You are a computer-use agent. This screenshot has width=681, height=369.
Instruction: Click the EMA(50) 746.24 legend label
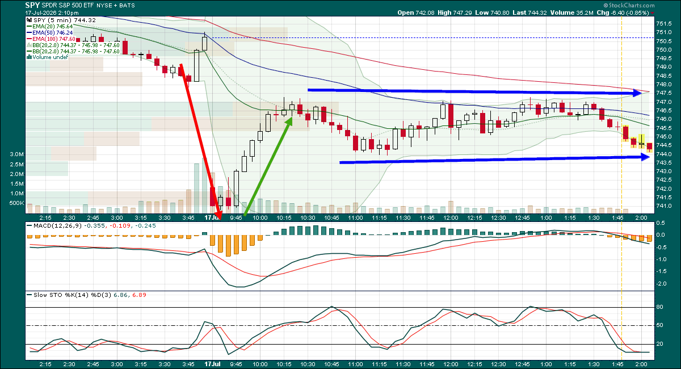pyautogui.click(x=53, y=32)
